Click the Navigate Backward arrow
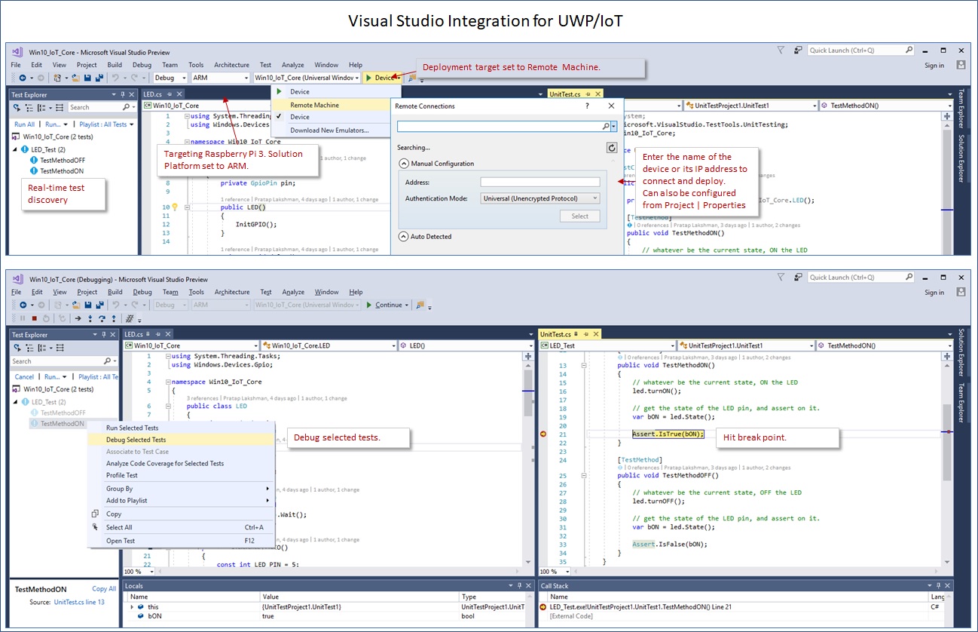978x632 pixels. click(x=23, y=78)
